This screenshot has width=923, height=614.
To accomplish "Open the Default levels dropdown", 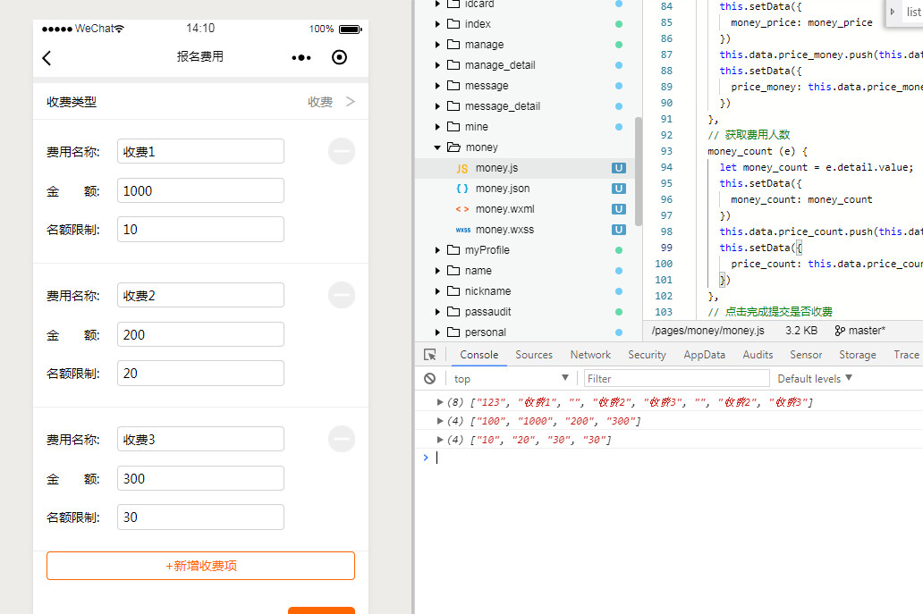I will (x=815, y=379).
